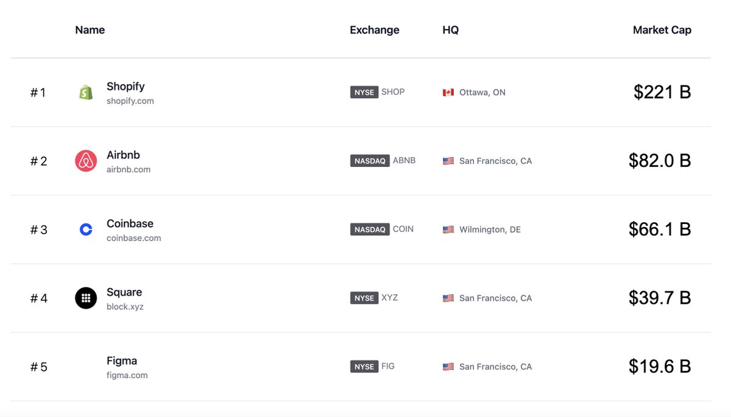Image resolution: width=731 pixels, height=417 pixels.
Task: Open the Figma company name link
Action: tap(122, 360)
